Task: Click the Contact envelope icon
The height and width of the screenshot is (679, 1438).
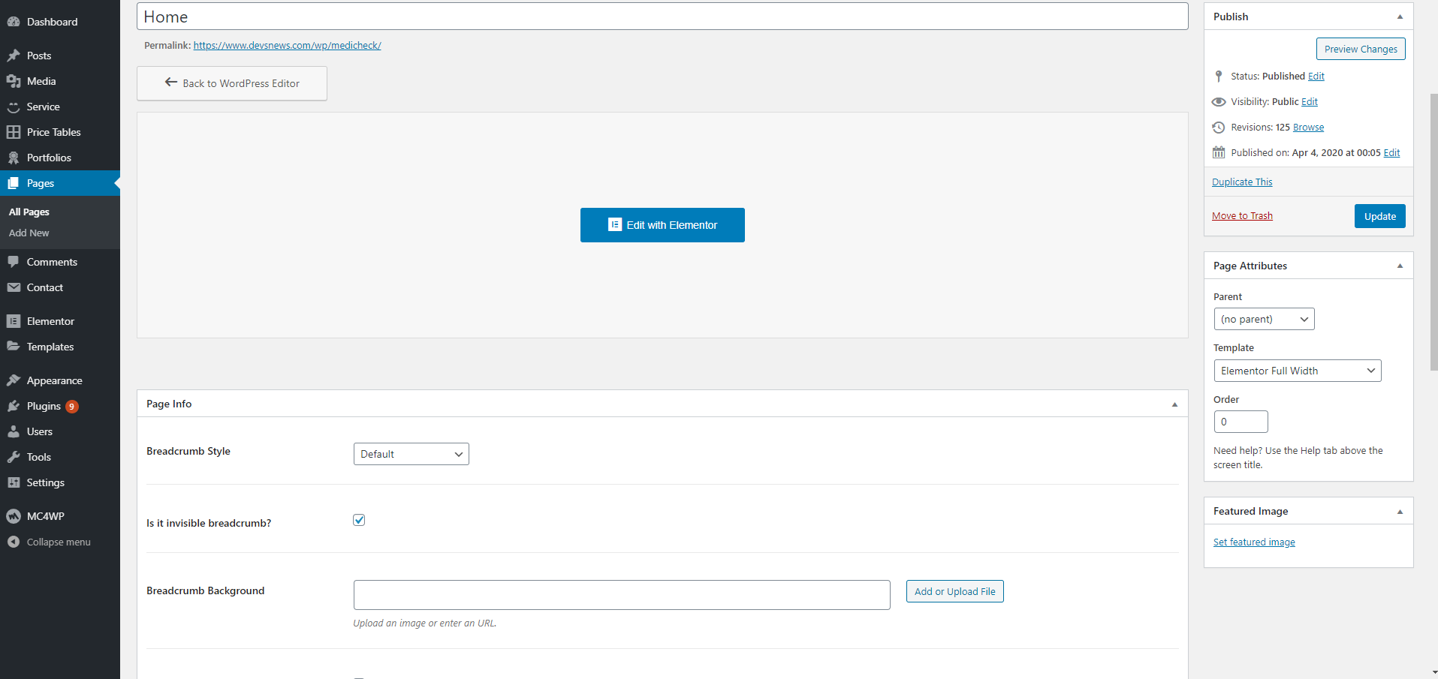Action: pyautogui.click(x=14, y=287)
